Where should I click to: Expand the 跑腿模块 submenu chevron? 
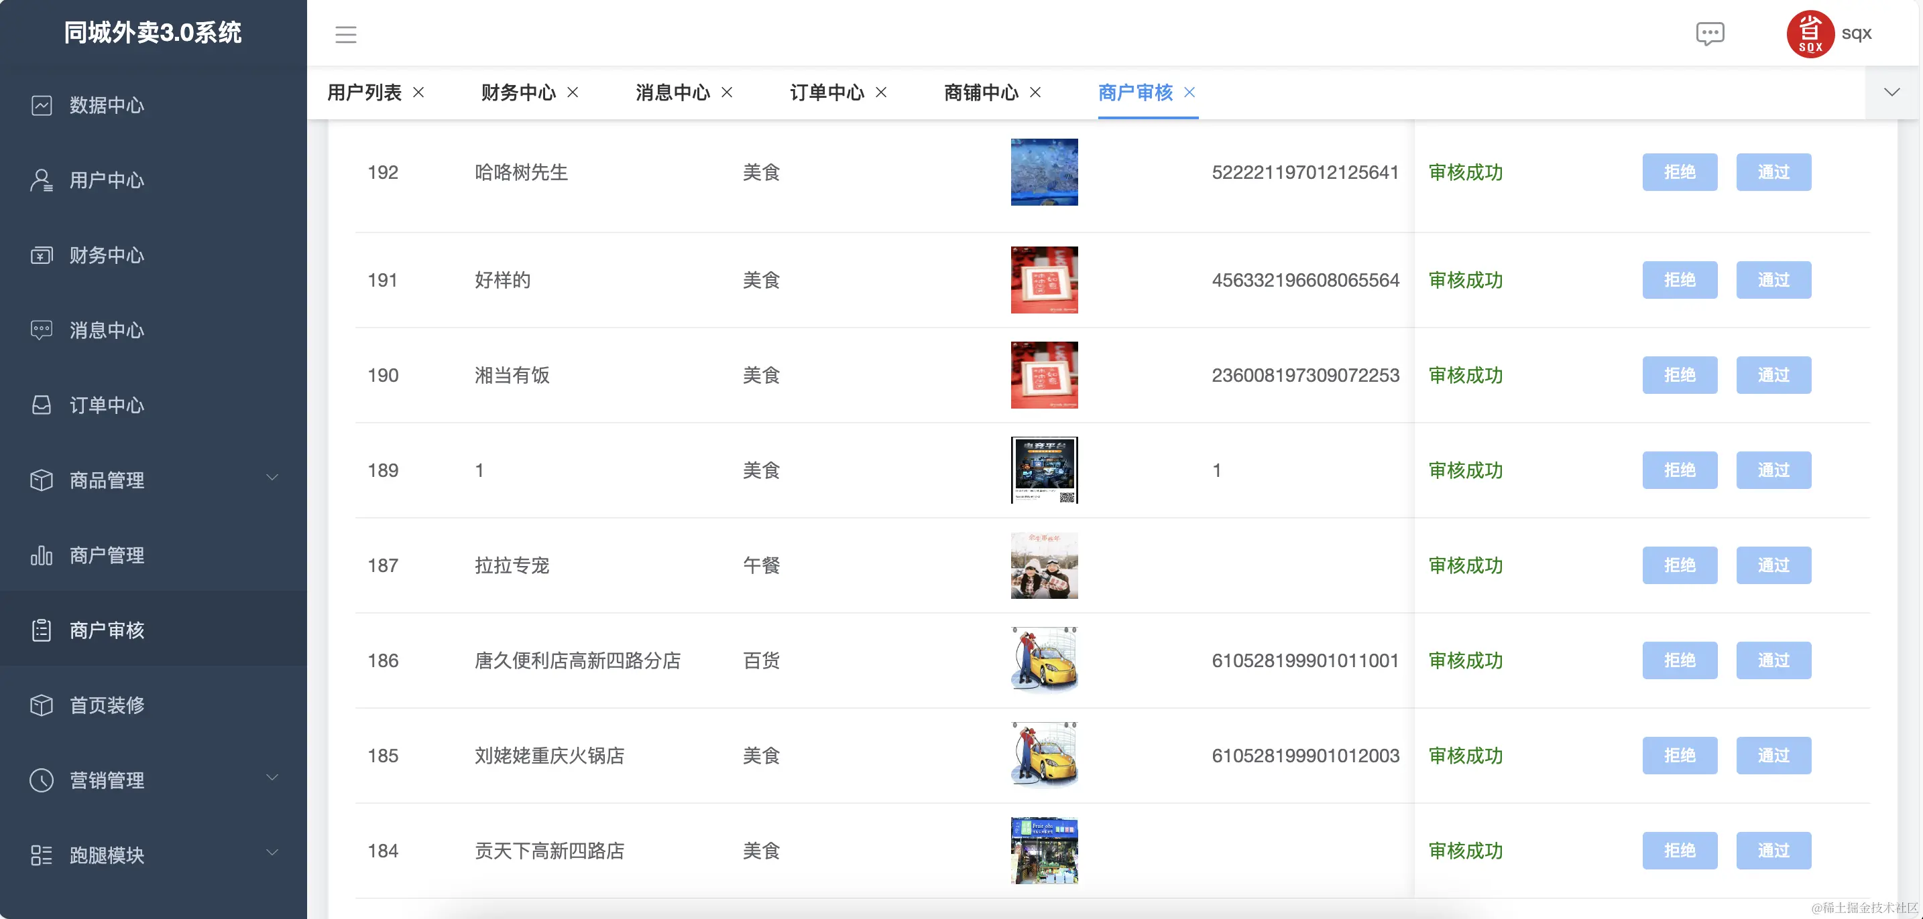coord(272,853)
